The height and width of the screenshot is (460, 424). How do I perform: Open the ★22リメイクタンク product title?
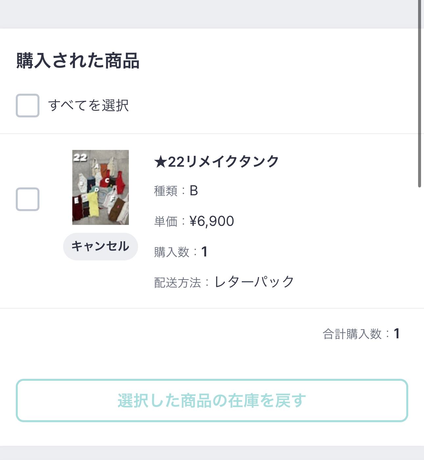point(216,162)
